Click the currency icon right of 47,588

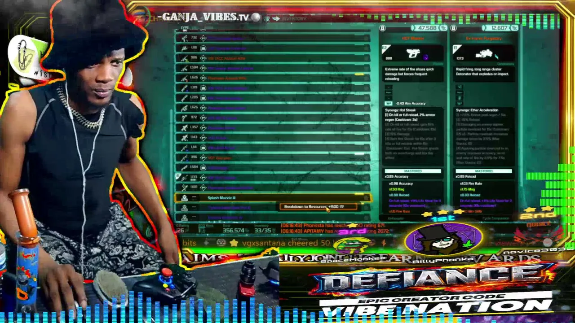(443, 28)
